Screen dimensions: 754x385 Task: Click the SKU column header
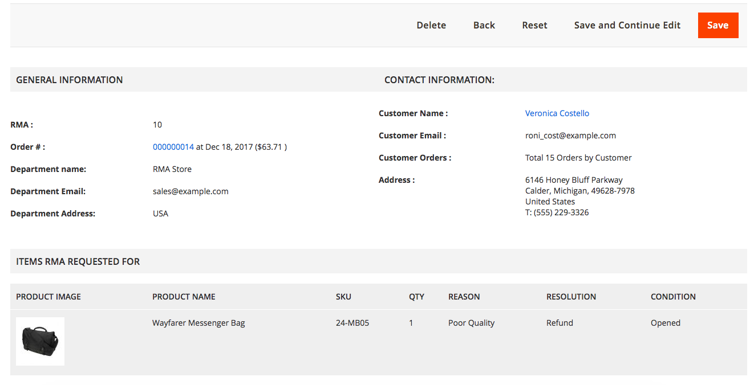[x=343, y=297]
